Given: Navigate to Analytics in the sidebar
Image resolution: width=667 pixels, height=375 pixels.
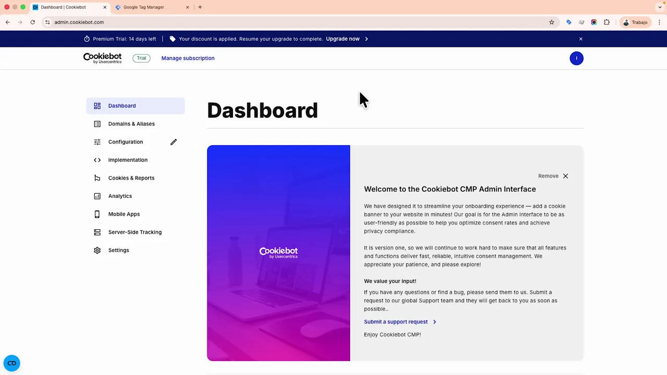Looking at the screenshot, I should 135,196.
